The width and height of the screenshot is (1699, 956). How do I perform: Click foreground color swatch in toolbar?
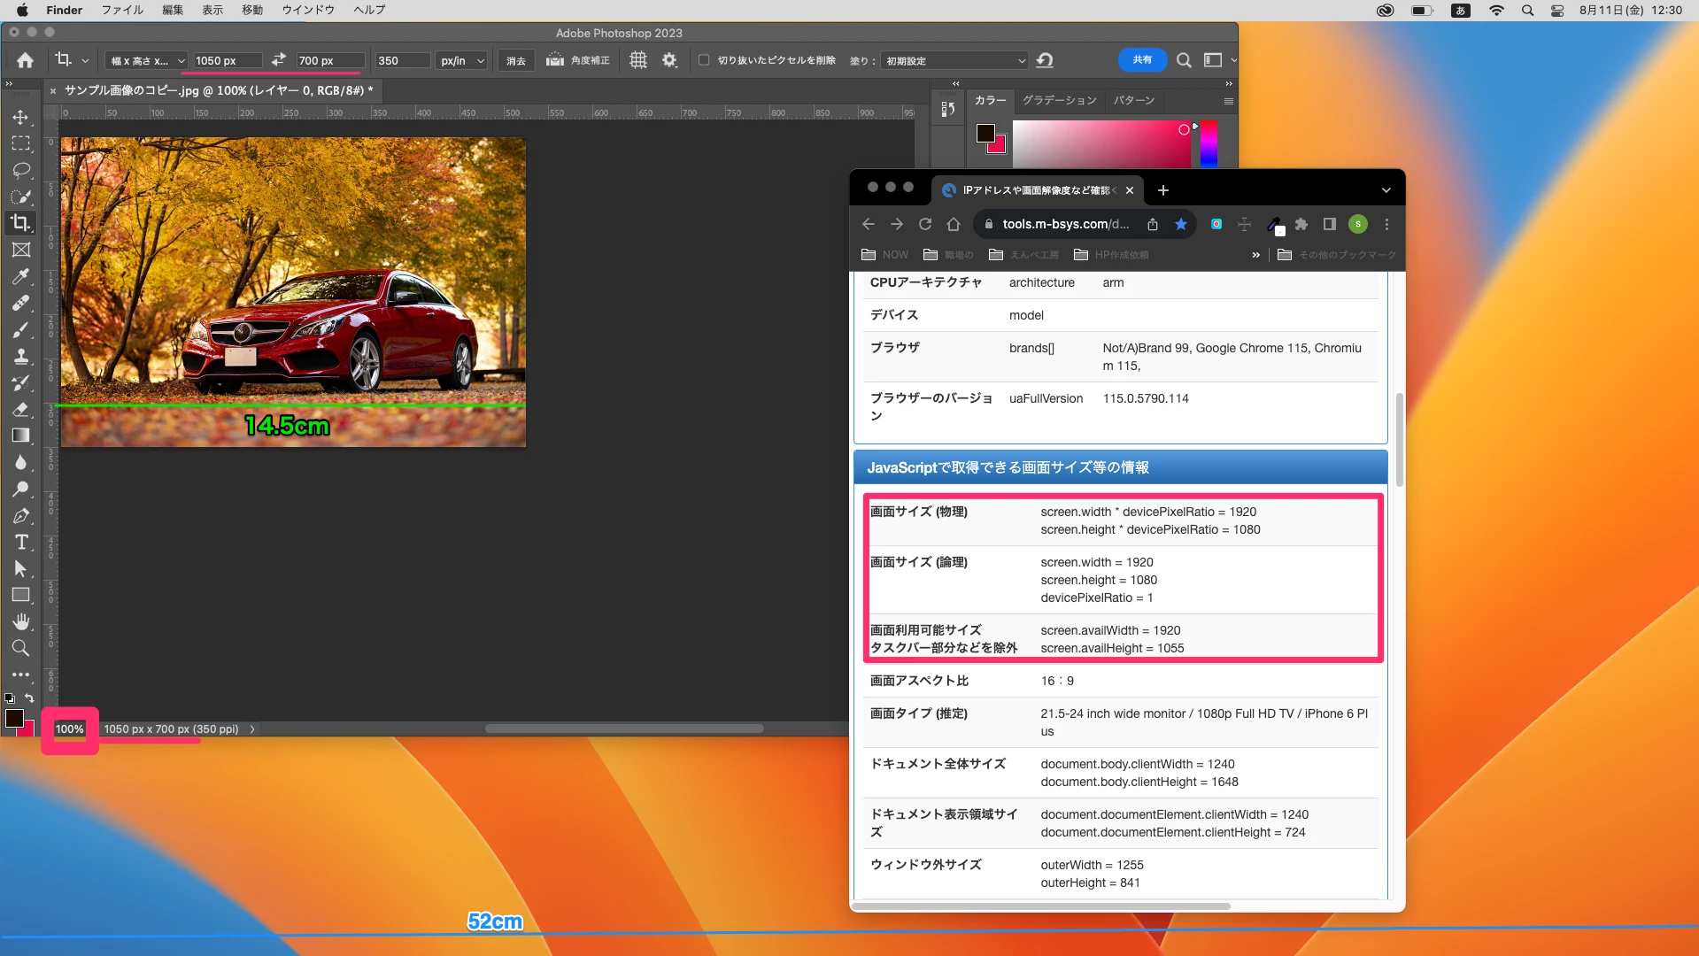(x=14, y=719)
